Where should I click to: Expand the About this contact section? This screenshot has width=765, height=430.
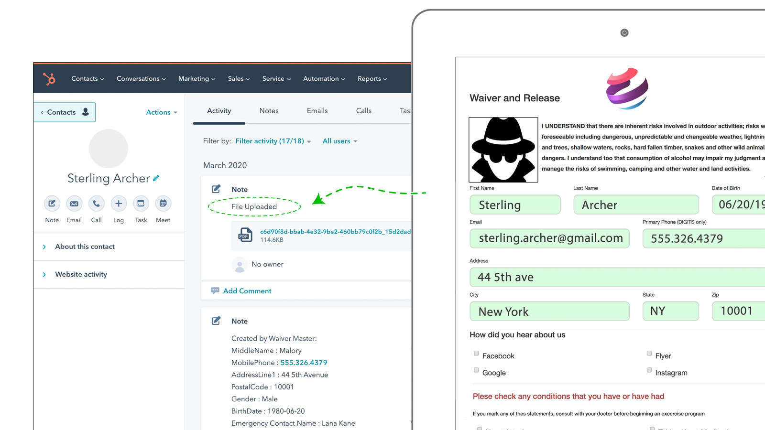pyautogui.click(x=85, y=247)
